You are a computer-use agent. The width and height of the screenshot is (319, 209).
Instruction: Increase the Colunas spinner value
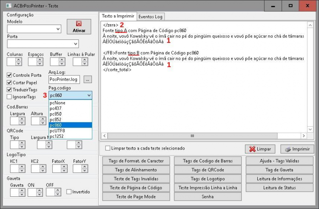tap(19, 60)
